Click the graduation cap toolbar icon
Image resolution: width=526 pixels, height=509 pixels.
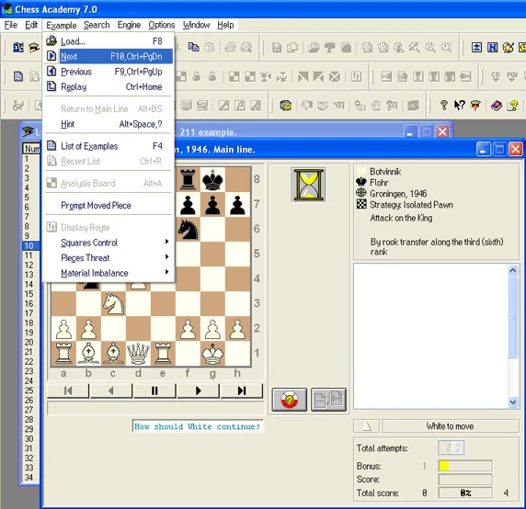34,47
